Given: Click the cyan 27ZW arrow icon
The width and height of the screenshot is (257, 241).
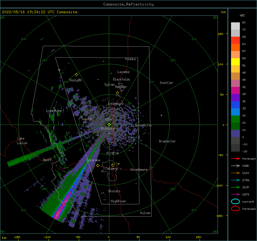Looking at the screenshot, I should pyautogui.click(x=235, y=180).
